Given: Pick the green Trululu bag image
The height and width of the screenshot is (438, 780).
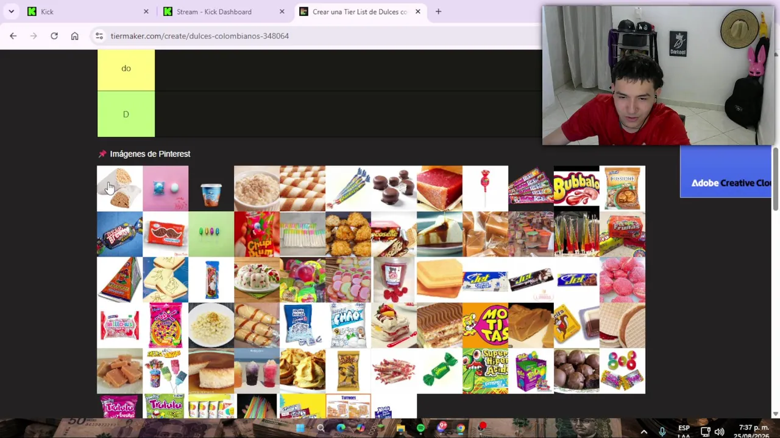Looking at the screenshot, I should coord(165,406).
